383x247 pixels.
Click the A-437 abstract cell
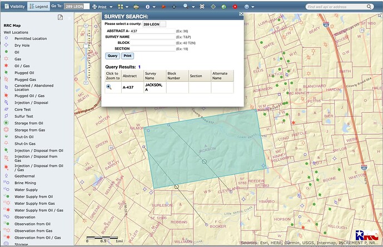[132, 87]
